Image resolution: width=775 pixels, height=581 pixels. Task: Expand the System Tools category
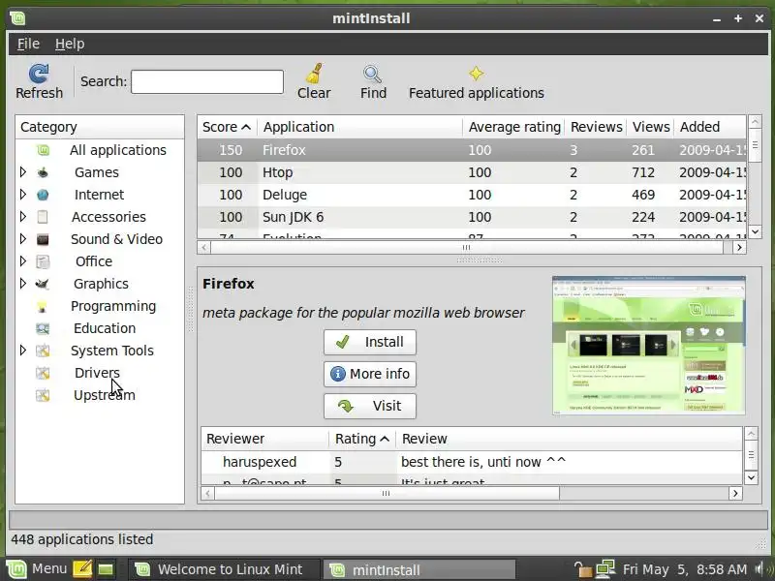coord(22,351)
